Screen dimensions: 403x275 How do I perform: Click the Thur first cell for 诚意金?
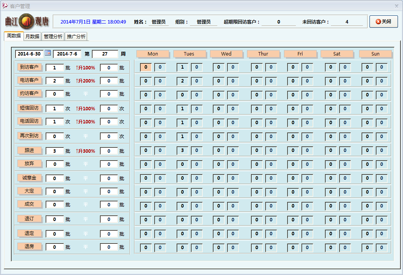click(x=257, y=178)
